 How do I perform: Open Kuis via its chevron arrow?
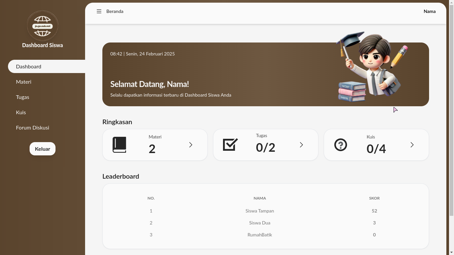[x=412, y=145]
